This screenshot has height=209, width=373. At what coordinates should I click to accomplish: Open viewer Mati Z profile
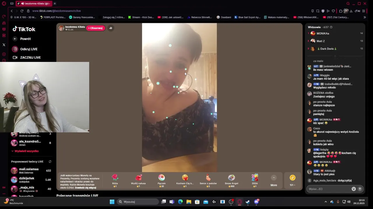[321, 41]
